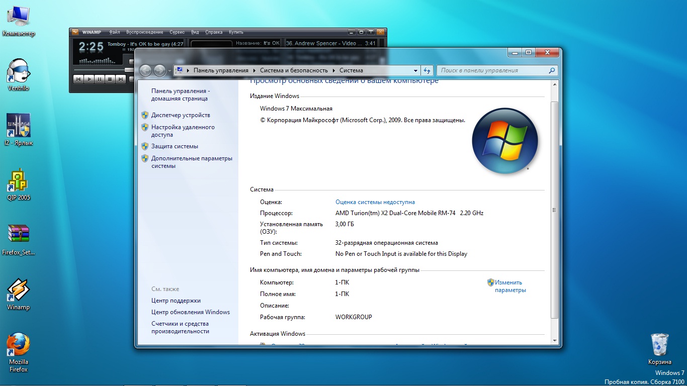Open the recent pages dropdown arrow
687x386 pixels.
point(169,71)
